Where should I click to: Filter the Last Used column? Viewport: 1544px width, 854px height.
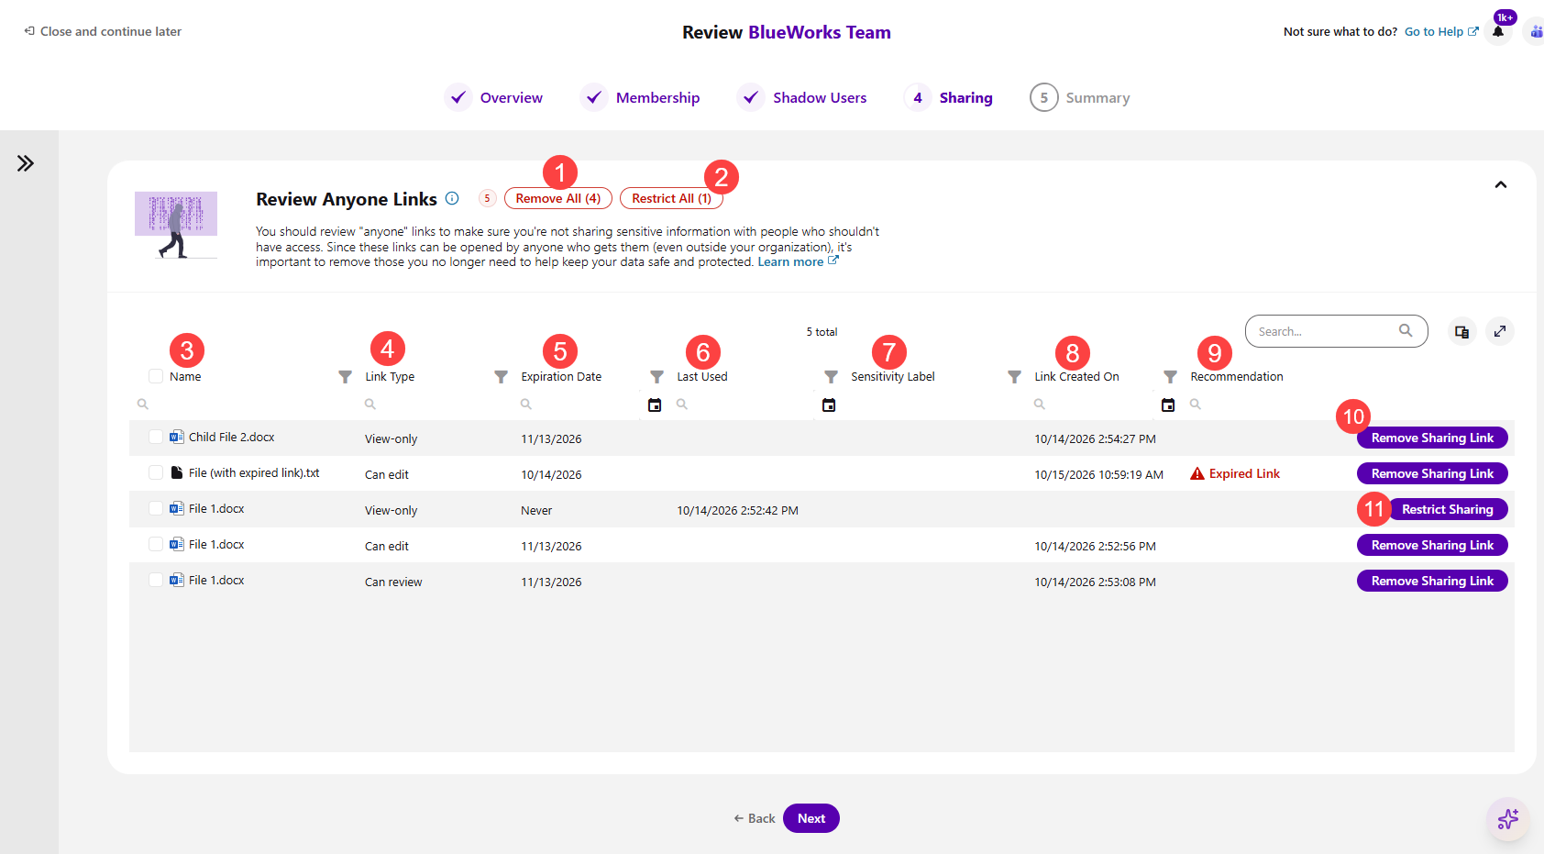pyautogui.click(x=657, y=377)
